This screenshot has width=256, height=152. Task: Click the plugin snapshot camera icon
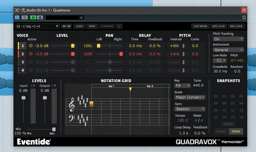(24, 17)
